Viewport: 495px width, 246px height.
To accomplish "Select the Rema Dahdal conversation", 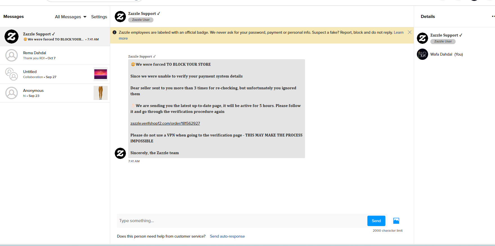I will coord(55,55).
